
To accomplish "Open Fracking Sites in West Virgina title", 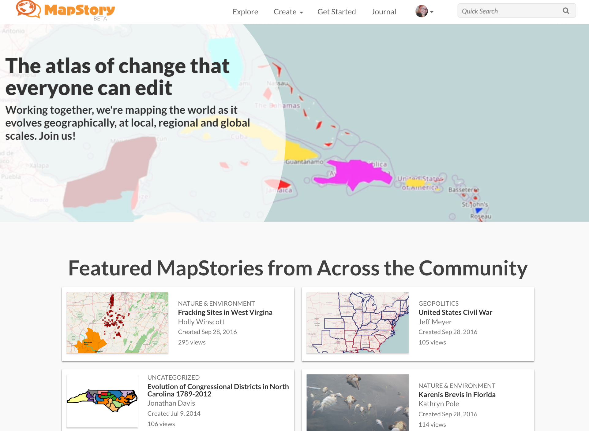I will click(225, 312).
